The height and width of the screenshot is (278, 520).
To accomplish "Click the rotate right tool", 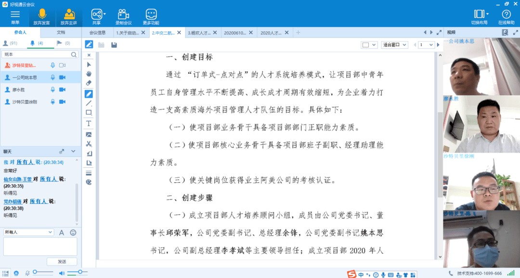I will [x=89, y=163].
